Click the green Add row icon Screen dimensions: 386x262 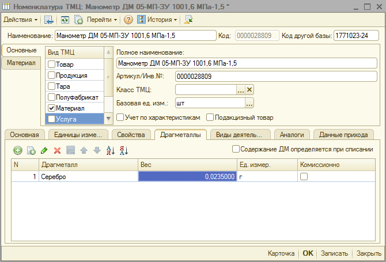pos(18,150)
